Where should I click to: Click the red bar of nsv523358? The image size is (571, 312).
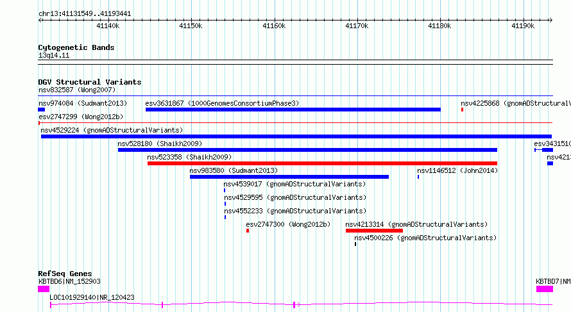(x=322, y=163)
